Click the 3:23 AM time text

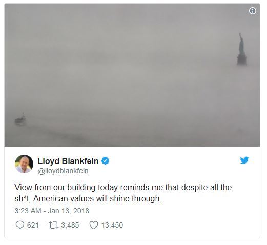click(28, 211)
